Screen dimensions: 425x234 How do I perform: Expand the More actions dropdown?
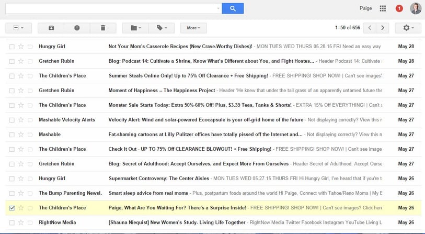point(193,28)
